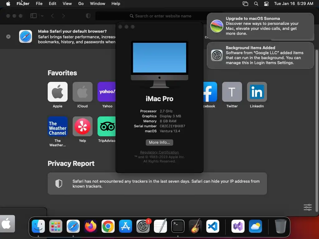
Task: Open the Go menu
Action: click(81, 4)
